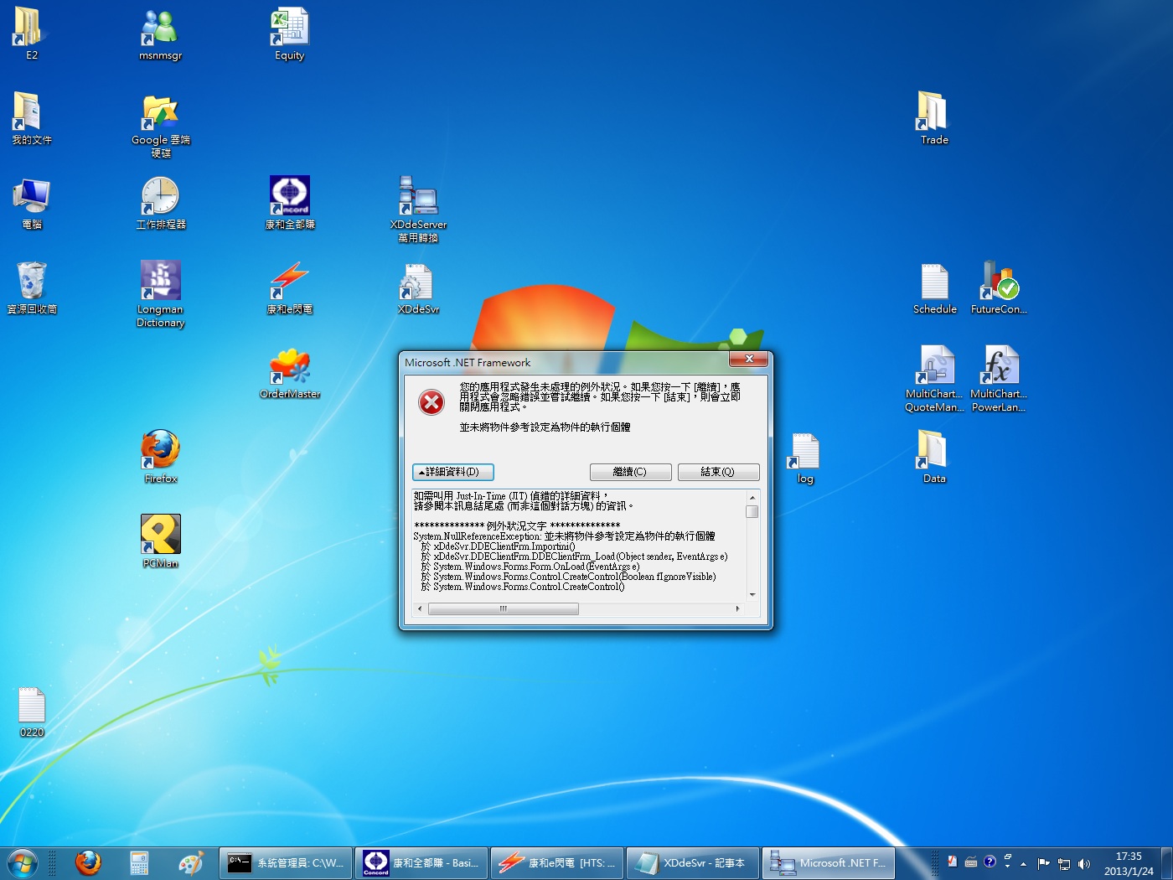Launch the FutureCon... shortcut
The height and width of the screenshot is (880, 1173).
click(999, 287)
